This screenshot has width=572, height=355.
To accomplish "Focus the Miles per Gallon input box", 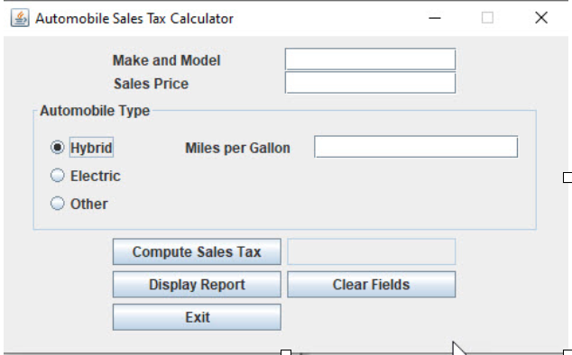I will 416,147.
